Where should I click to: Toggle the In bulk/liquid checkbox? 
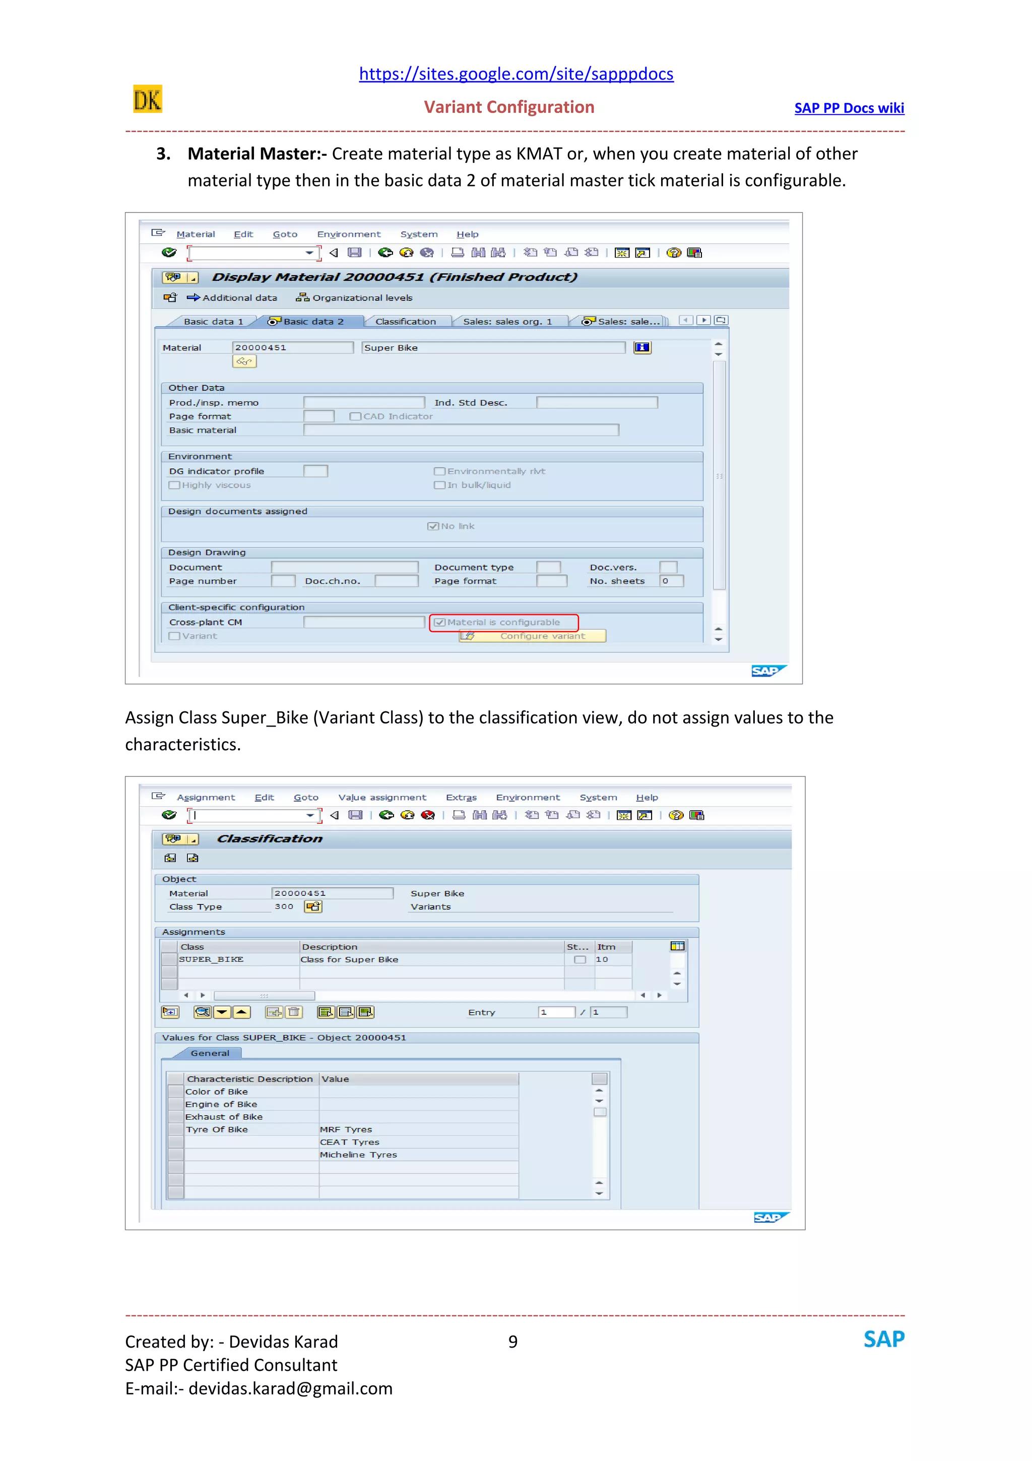click(x=439, y=485)
